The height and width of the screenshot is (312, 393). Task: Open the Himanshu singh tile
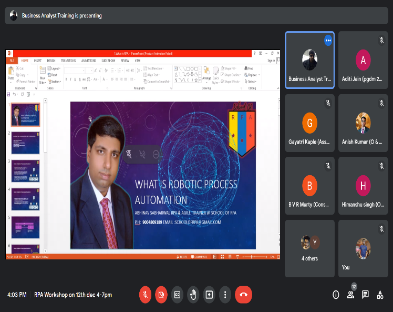pyautogui.click(x=363, y=186)
